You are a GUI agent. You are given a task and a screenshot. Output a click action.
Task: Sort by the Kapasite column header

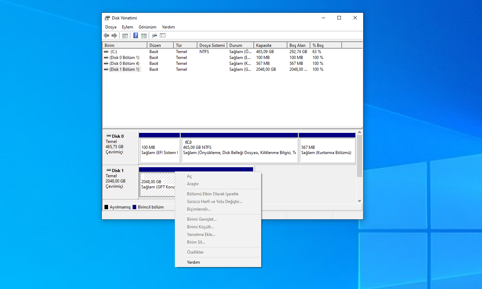[x=264, y=45]
